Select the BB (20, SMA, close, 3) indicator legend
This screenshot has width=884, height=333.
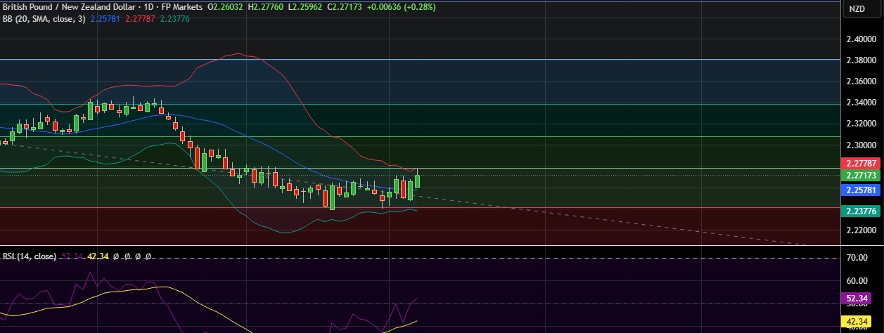click(44, 19)
